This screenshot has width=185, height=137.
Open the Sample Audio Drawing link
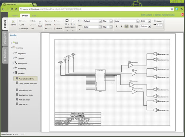click(x=165, y=15)
